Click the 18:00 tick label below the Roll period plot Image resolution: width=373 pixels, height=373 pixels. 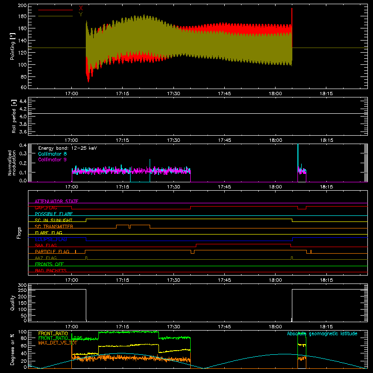click(275, 140)
